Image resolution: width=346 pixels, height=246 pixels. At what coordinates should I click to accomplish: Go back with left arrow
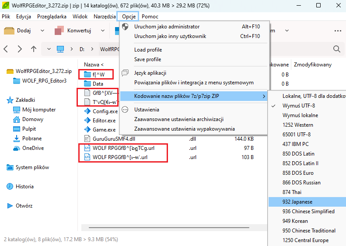[x=7, y=49]
